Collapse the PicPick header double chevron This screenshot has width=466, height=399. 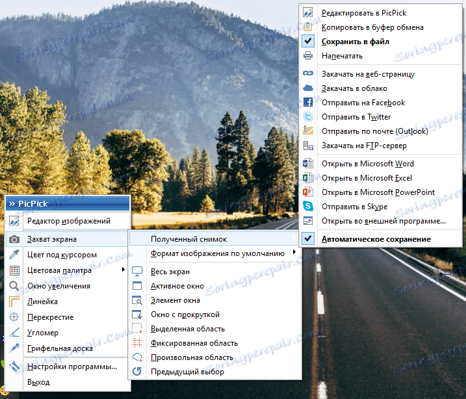[12, 204]
